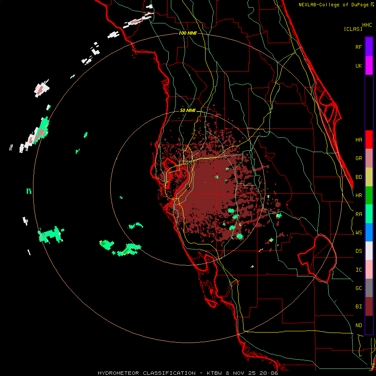The image size is (376, 376).
Task: Click the WS blue legend swatch
Action: [x=369, y=232]
